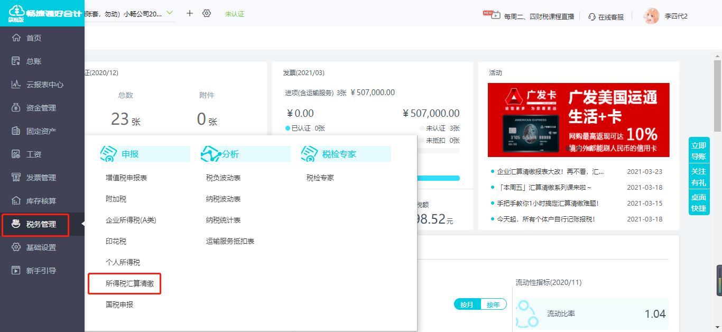The width and height of the screenshot is (722, 332).
Task: Open the top settings gear icon
Action: pyautogui.click(x=208, y=13)
